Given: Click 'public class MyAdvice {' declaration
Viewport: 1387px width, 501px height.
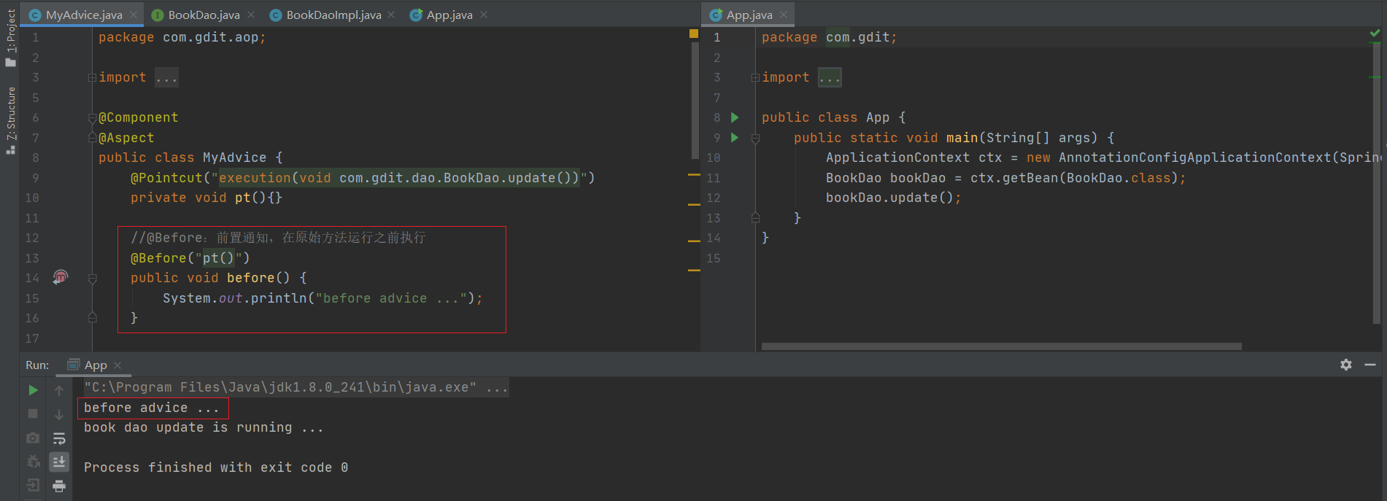Looking at the screenshot, I should point(190,158).
